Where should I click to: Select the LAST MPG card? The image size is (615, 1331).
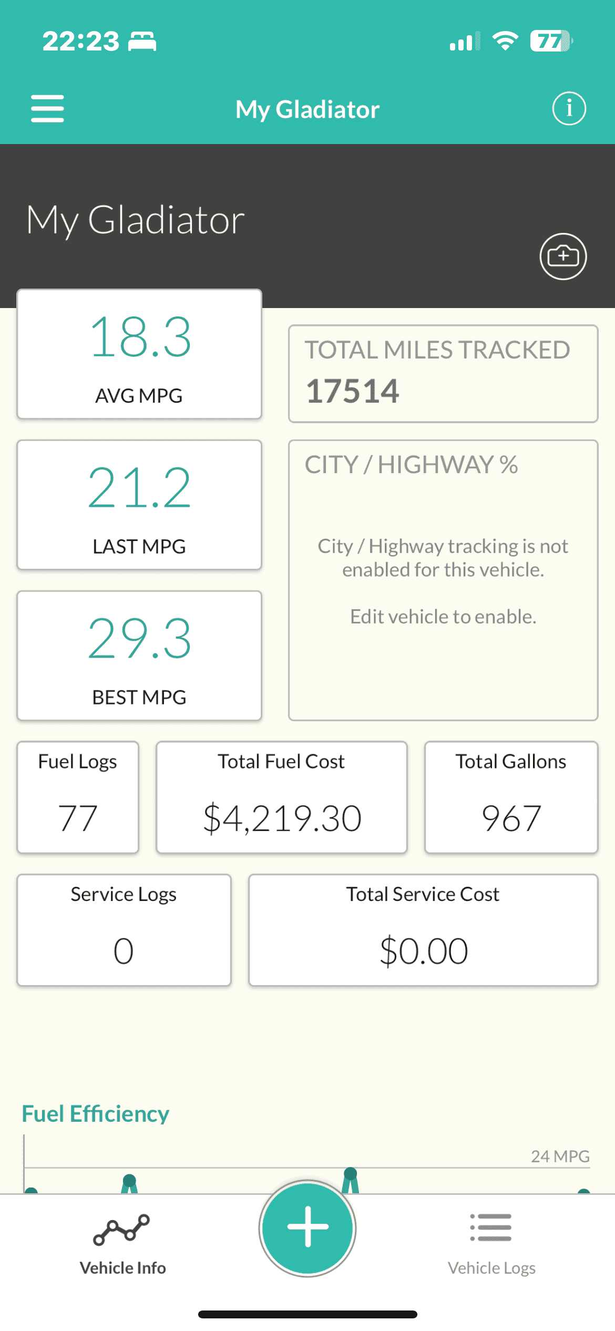pyautogui.click(x=139, y=505)
